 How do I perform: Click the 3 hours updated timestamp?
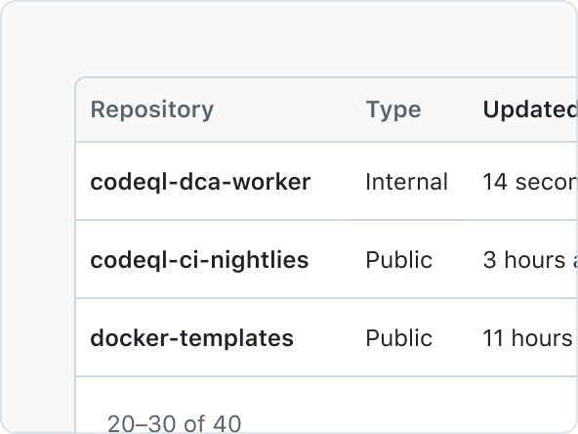coord(530,260)
